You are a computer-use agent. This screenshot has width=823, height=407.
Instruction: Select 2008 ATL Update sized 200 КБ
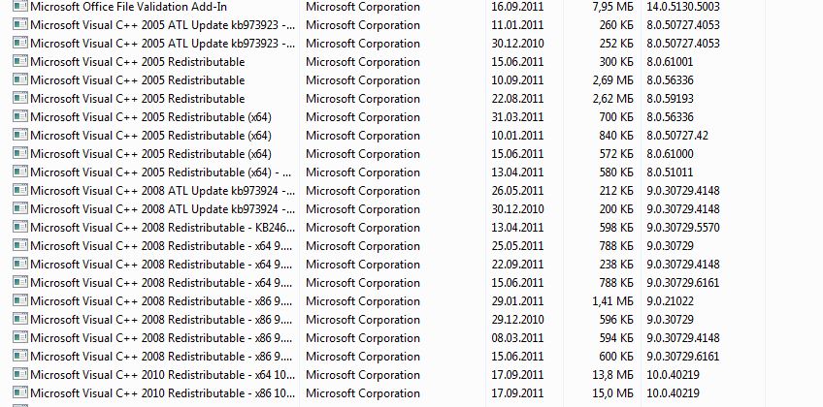click(162, 209)
